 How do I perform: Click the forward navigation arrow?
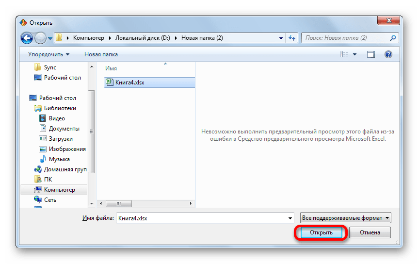pos(40,38)
